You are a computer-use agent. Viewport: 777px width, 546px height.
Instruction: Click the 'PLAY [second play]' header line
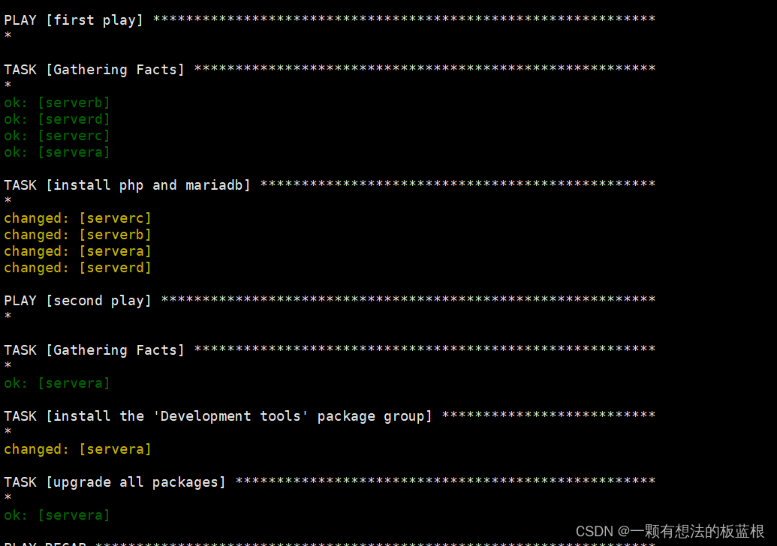(330, 301)
